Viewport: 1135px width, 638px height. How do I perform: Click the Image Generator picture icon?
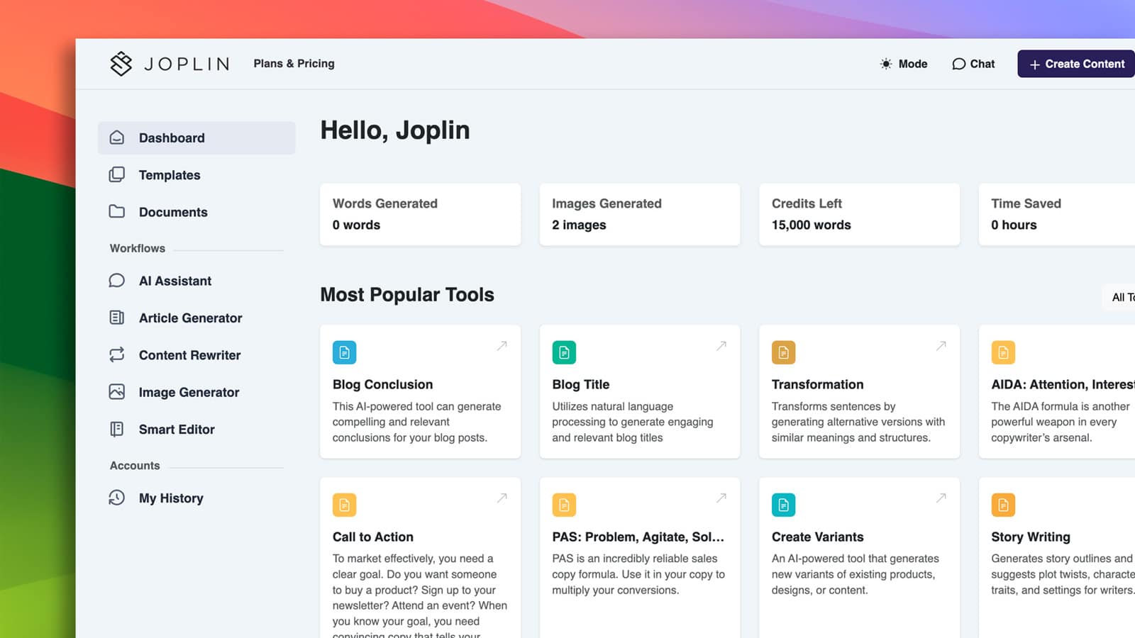click(x=117, y=391)
